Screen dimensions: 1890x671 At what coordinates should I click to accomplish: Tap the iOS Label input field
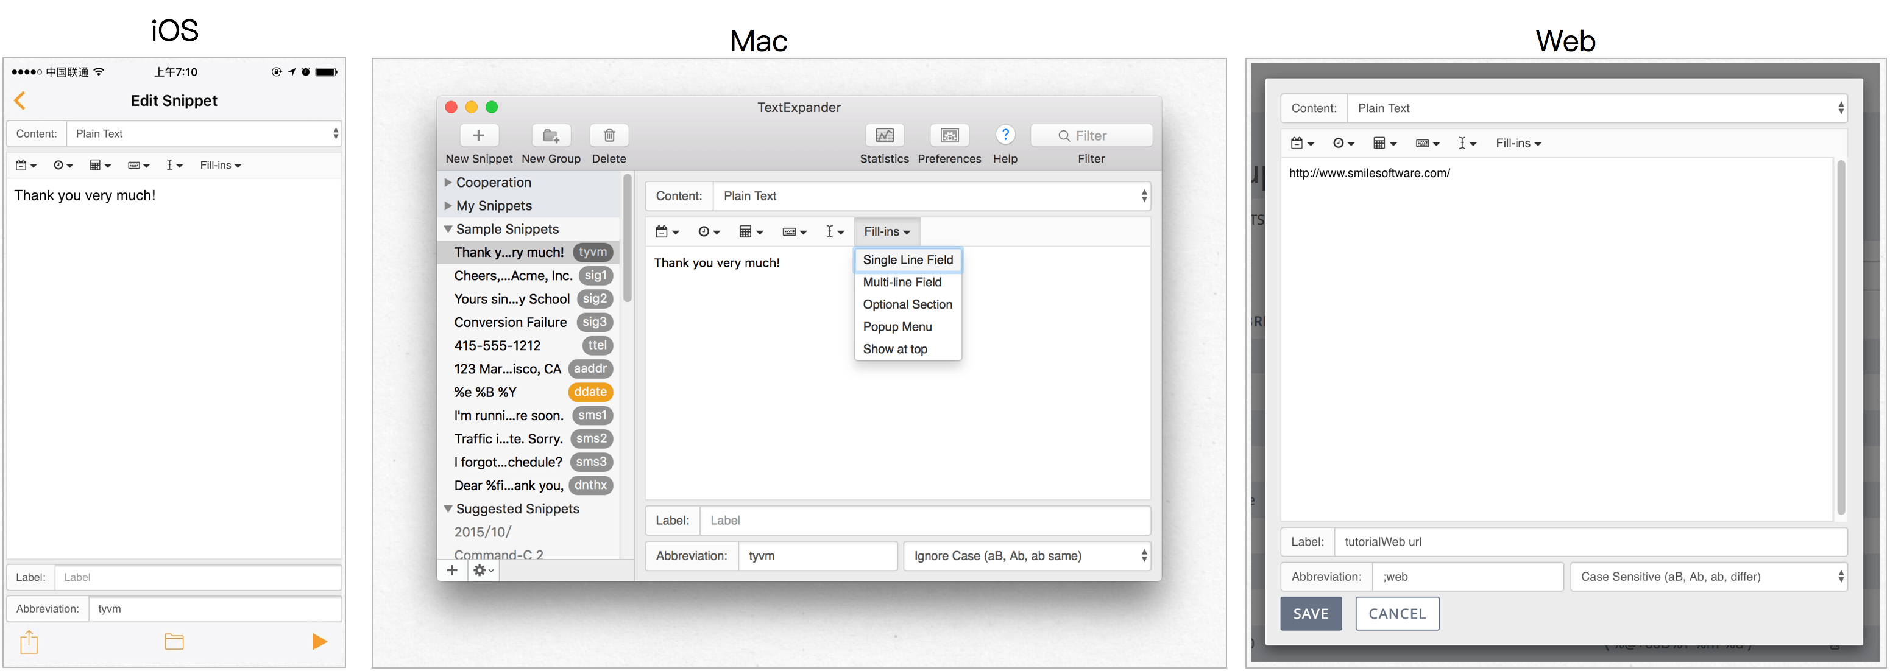pyautogui.click(x=198, y=578)
